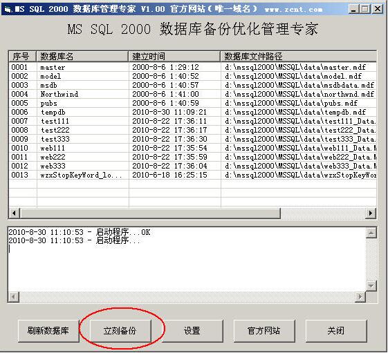Click the path ending tempdb.mdf
388x353 pixels.
pos(295,112)
